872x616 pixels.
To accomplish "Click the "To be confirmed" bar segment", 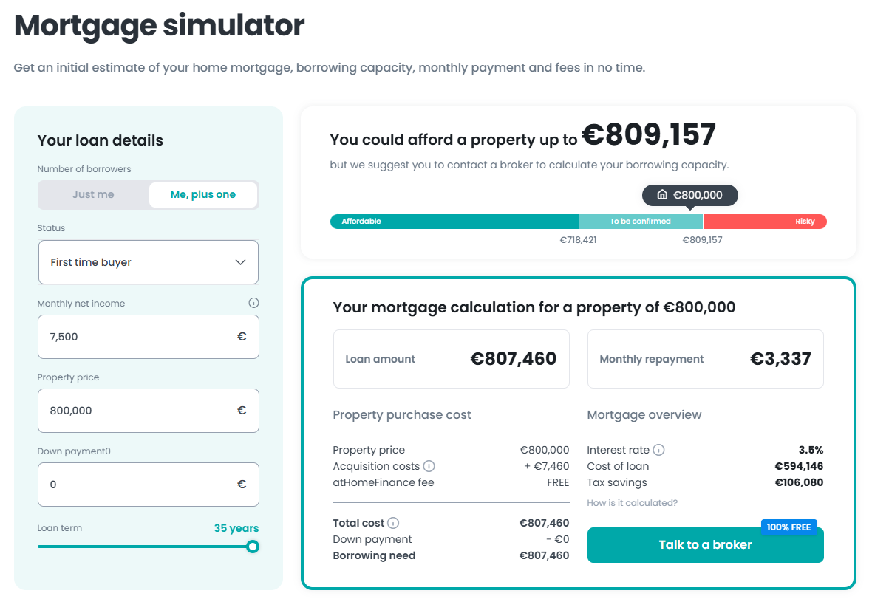I will pyautogui.click(x=640, y=222).
